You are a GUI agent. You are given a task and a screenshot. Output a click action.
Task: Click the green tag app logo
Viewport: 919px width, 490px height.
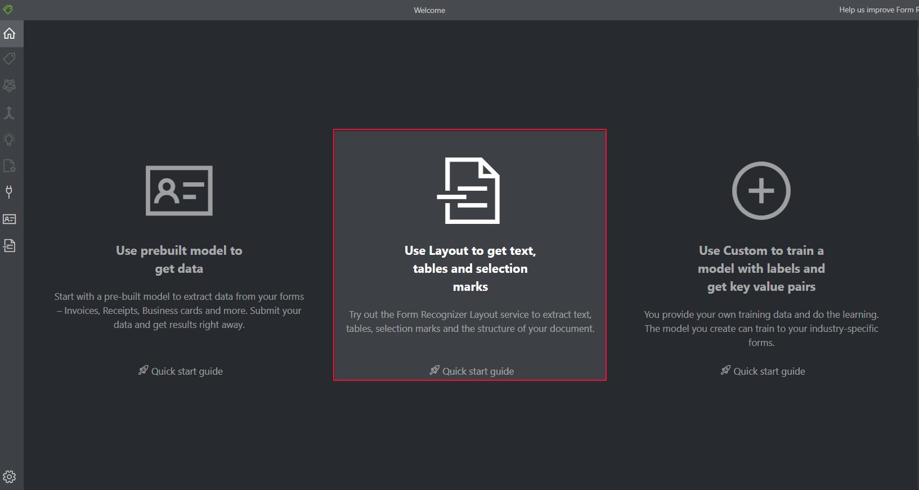(x=8, y=10)
